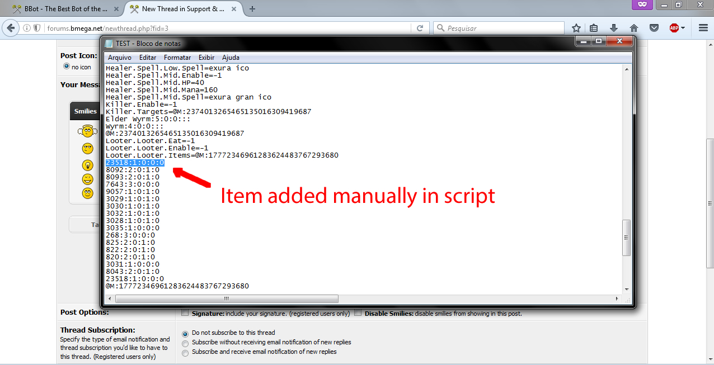Reload the page with refresh icon
714x365 pixels.
tap(420, 28)
